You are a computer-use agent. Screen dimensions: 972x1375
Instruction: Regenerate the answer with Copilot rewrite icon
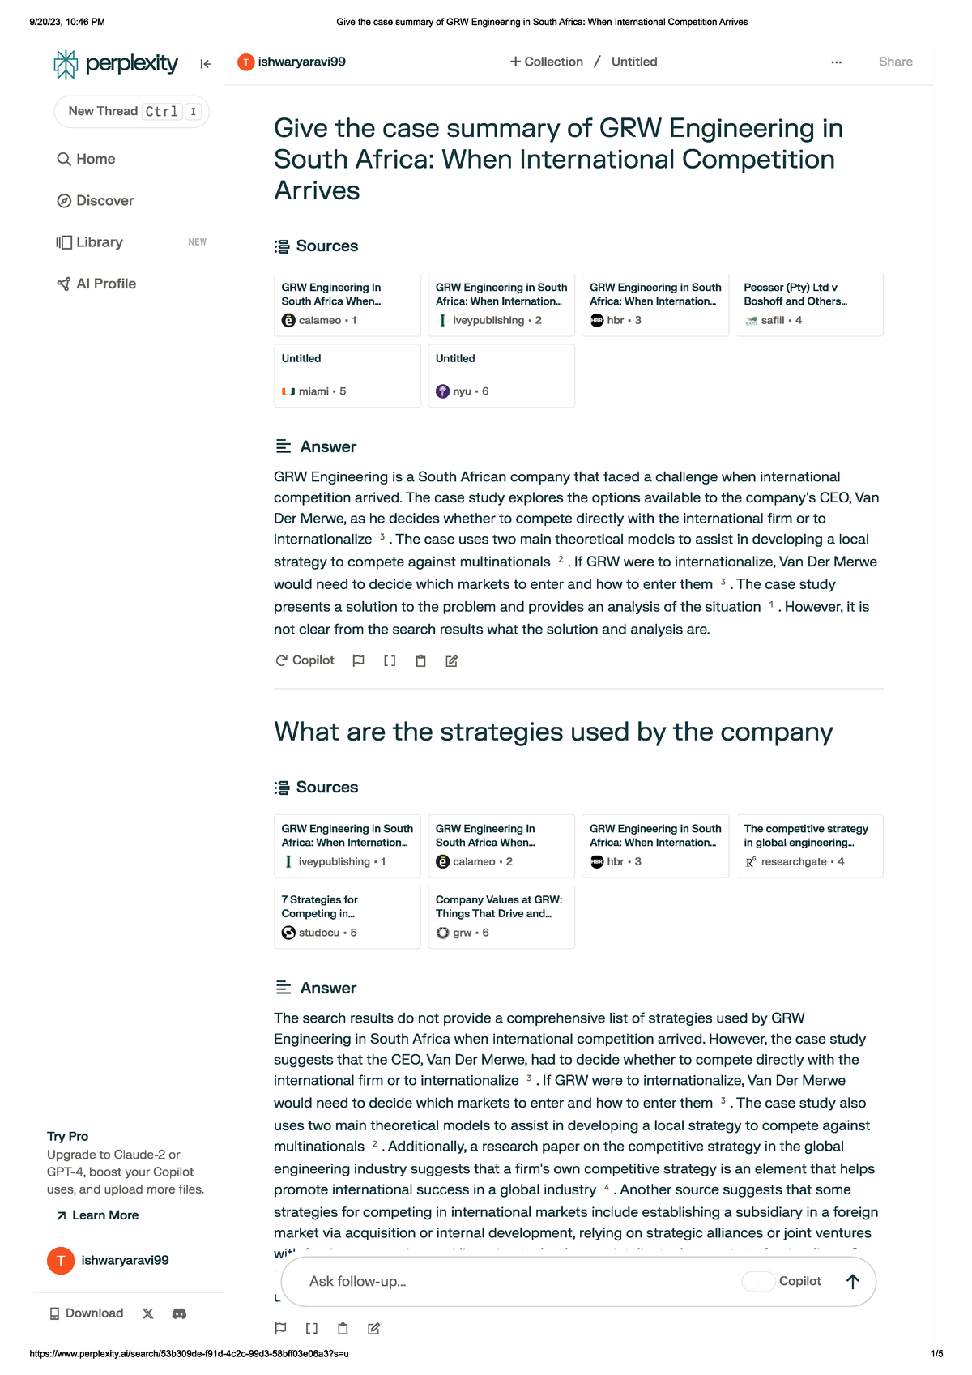click(x=305, y=660)
